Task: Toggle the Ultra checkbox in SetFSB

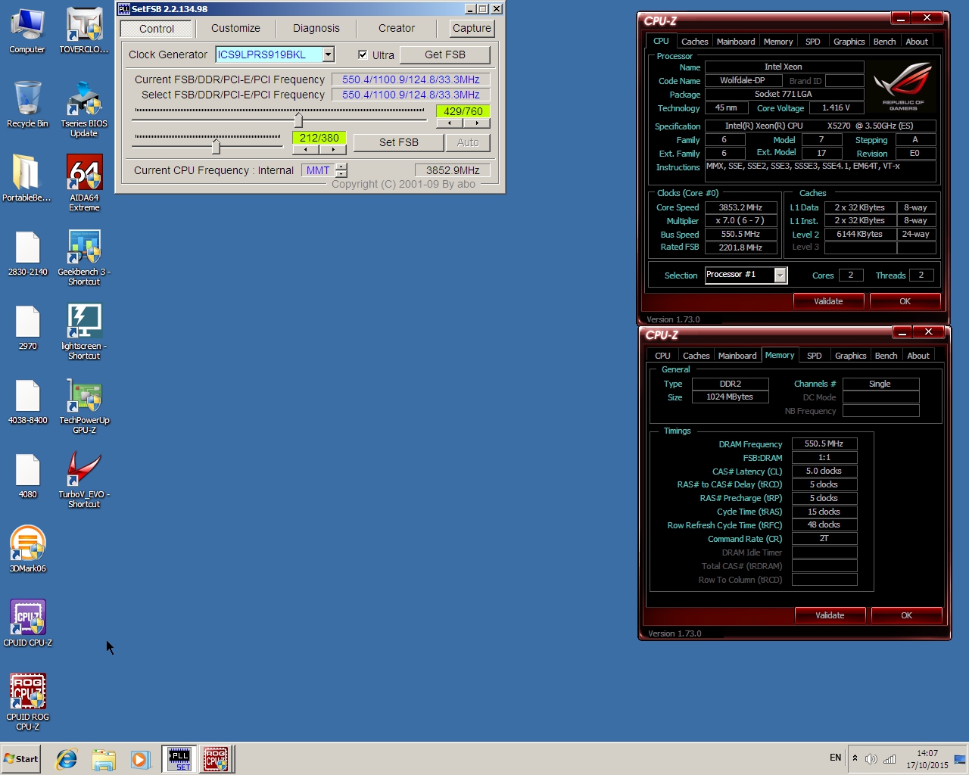Action: (363, 54)
